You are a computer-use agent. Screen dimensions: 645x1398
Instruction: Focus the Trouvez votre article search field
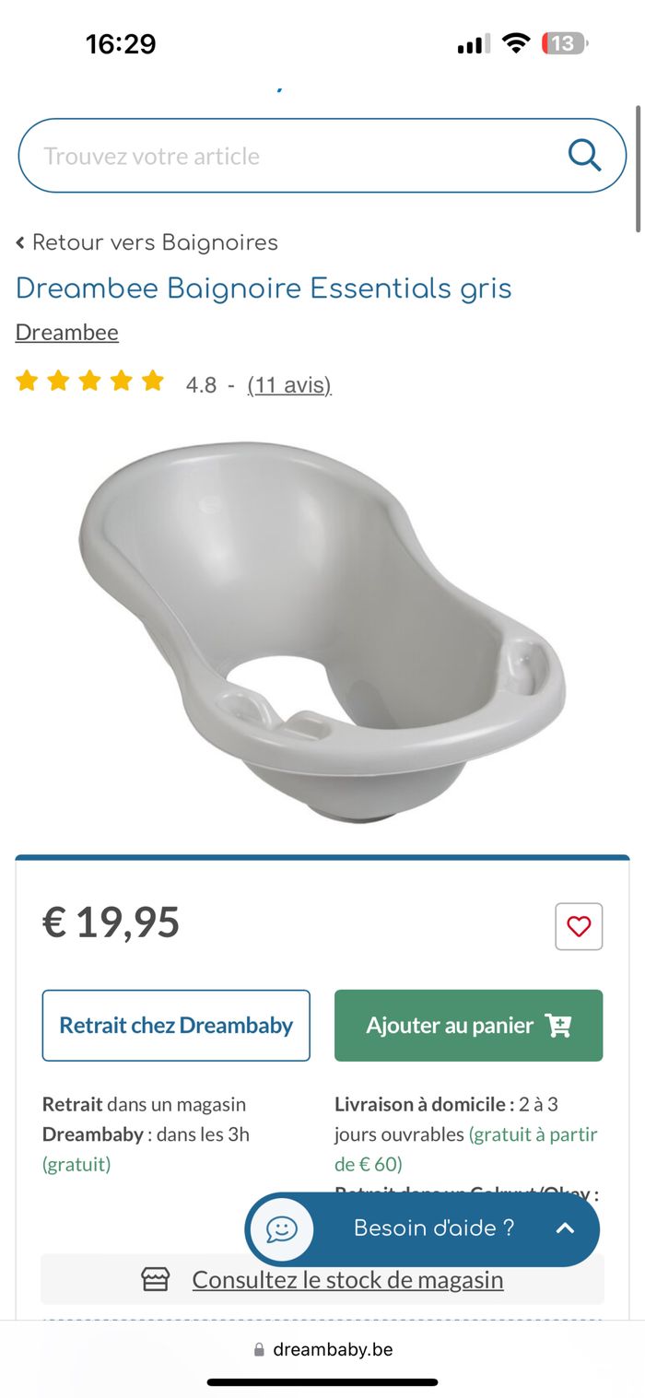(322, 156)
